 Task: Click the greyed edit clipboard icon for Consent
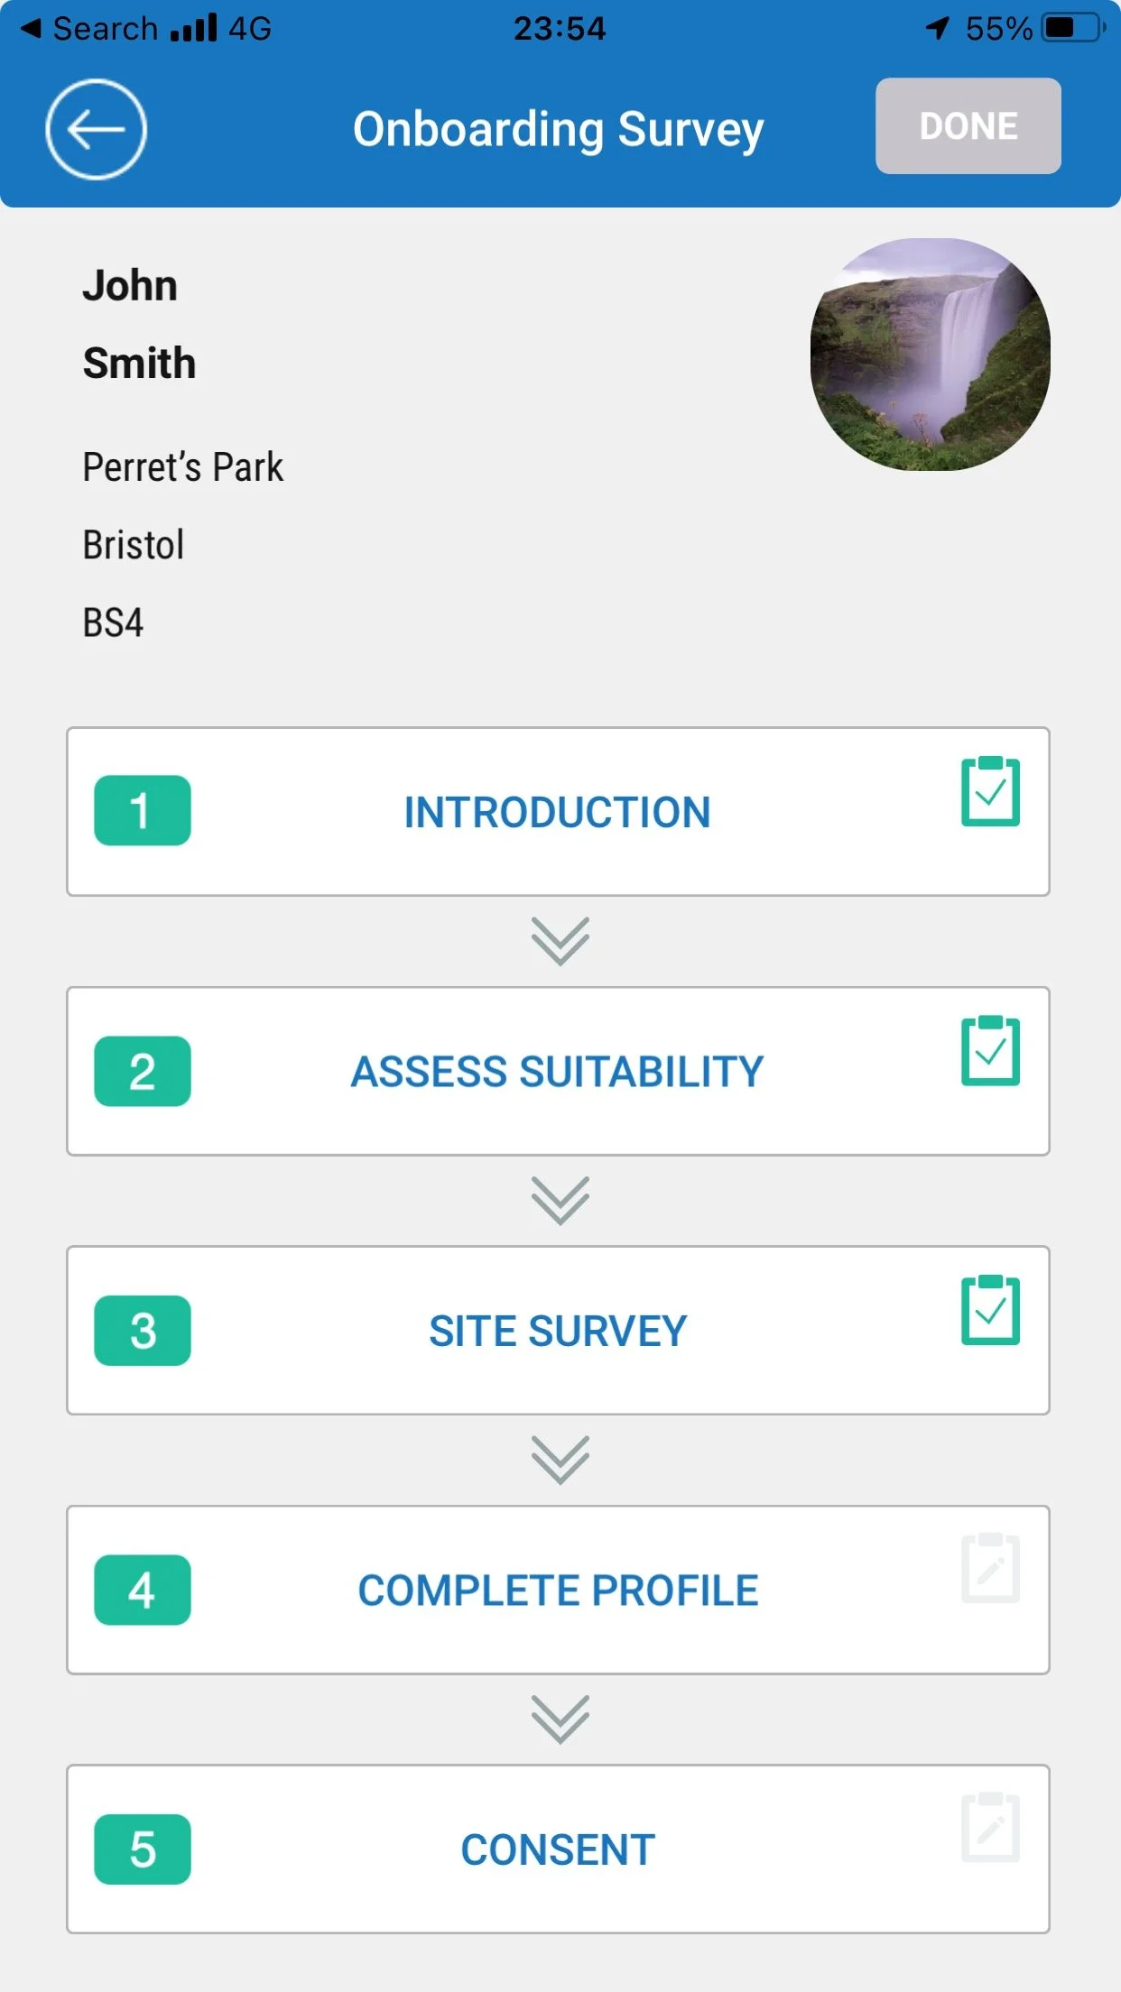990,1828
